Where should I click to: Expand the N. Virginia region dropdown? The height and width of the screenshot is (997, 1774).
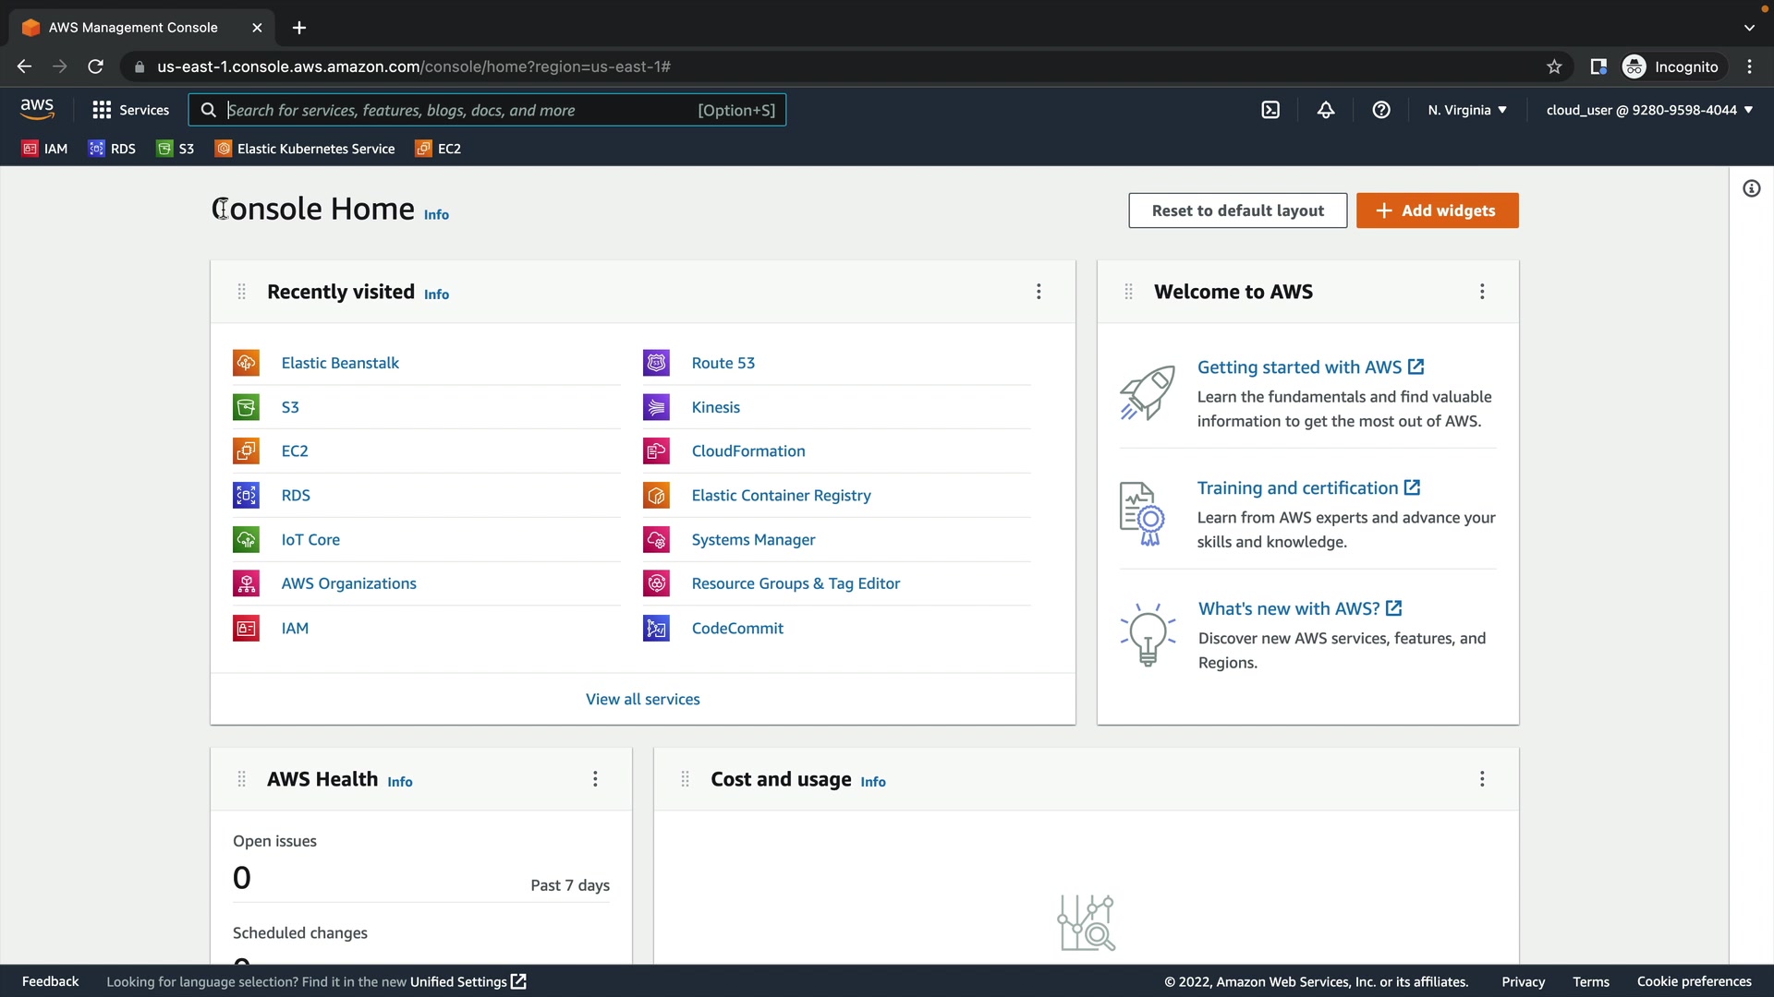tap(1466, 110)
